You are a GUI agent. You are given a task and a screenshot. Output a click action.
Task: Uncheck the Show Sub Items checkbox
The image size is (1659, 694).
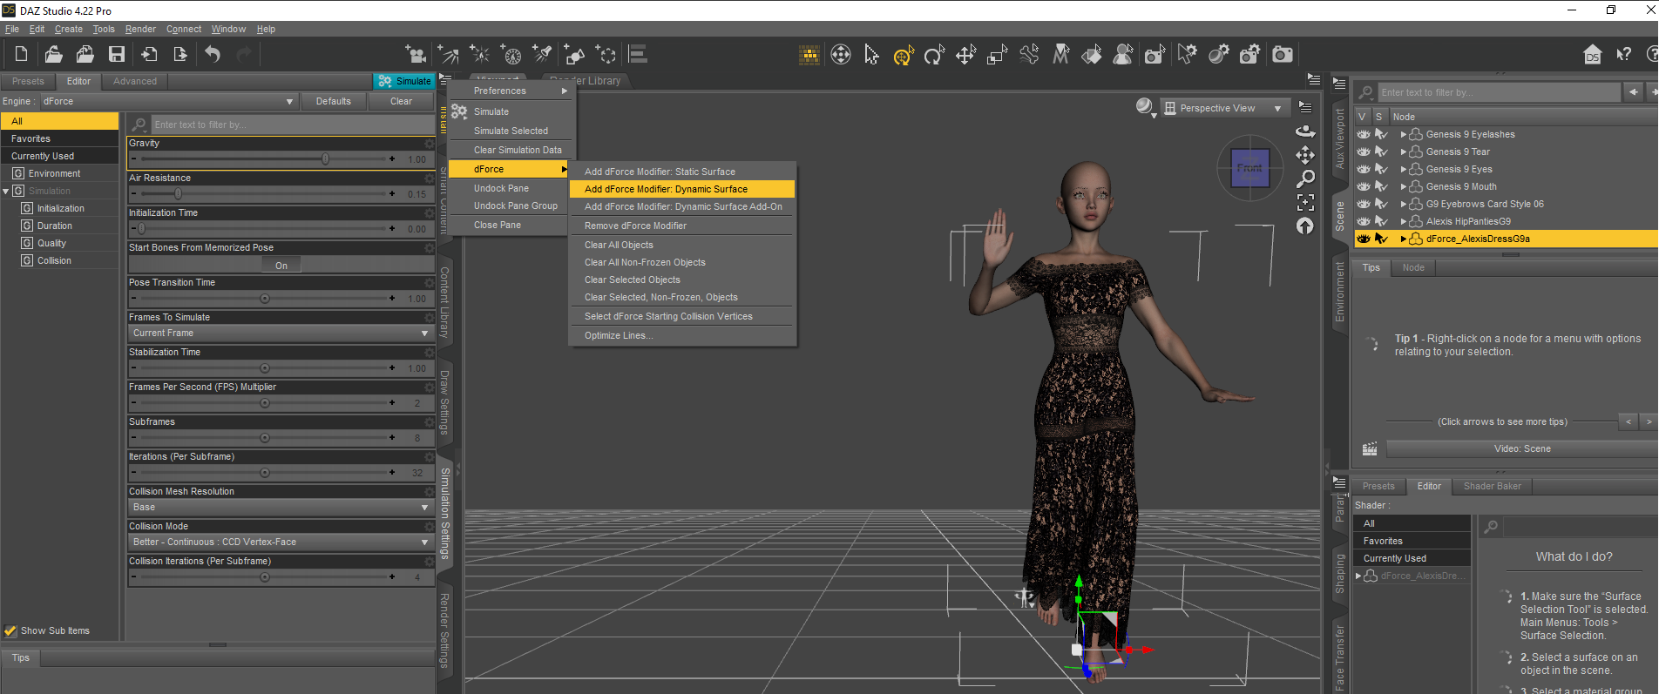(x=10, y=630)
